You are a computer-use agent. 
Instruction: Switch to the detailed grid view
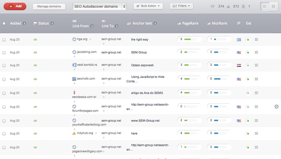point(273,6)
